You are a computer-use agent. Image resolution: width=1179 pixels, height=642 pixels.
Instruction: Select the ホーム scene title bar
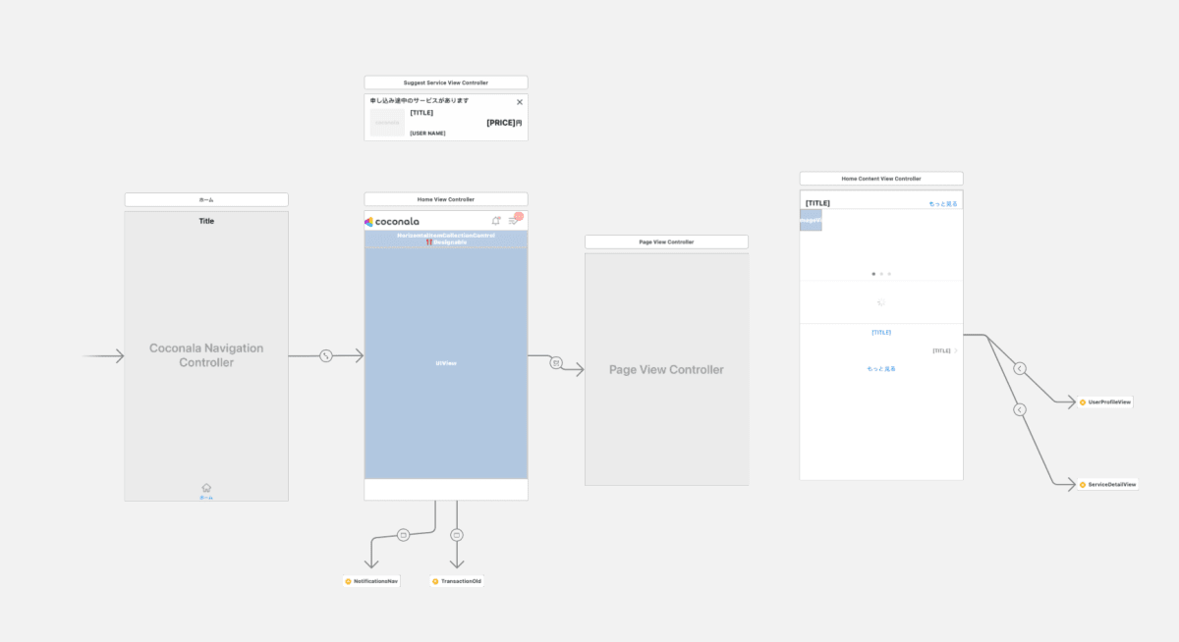tap(206, 199)
